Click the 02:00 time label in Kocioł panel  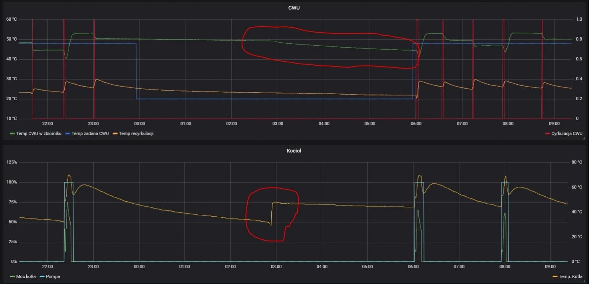pos(230,267)
